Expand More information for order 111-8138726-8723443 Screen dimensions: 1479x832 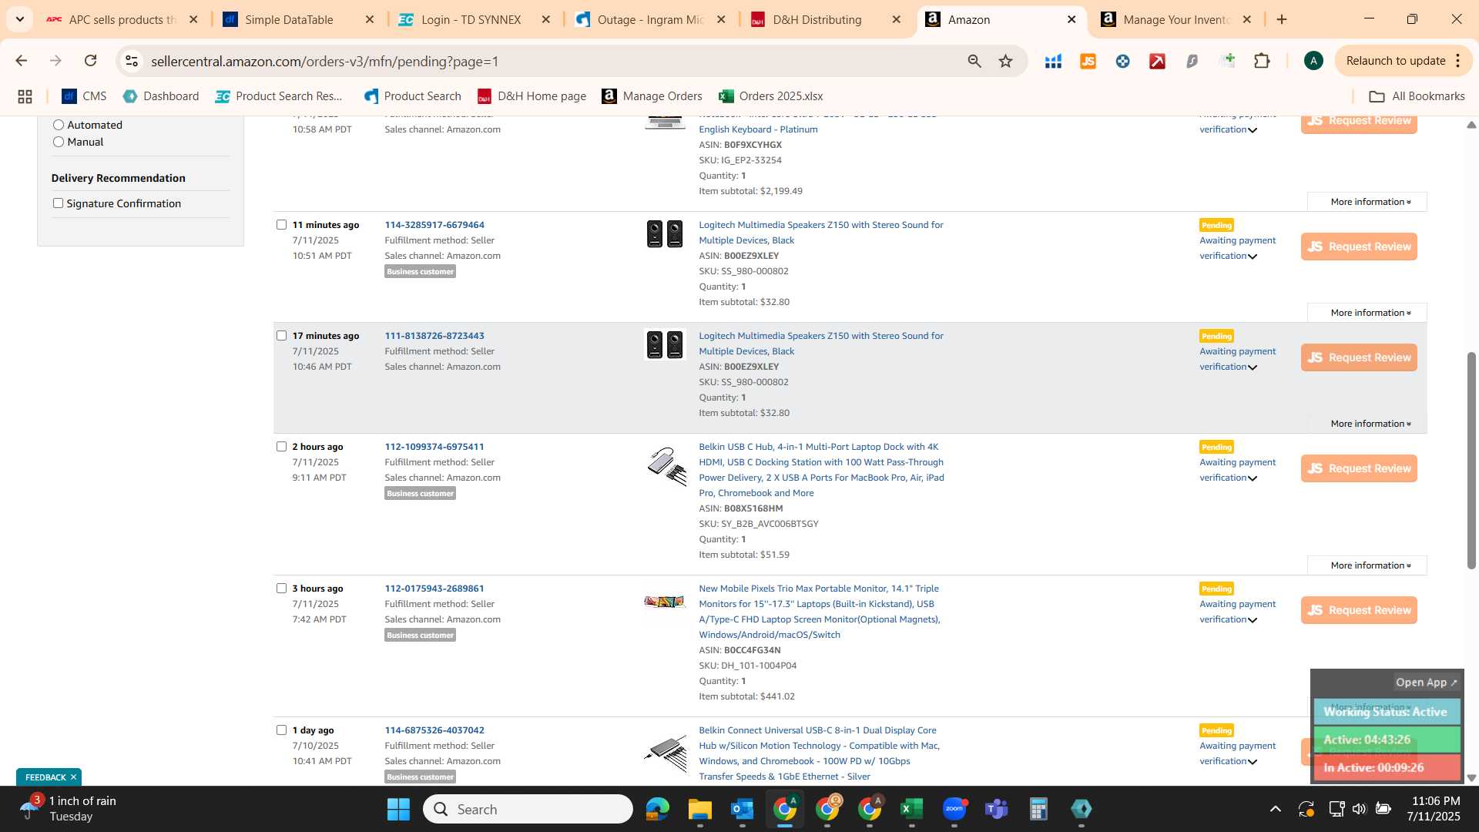point(1367,424)
